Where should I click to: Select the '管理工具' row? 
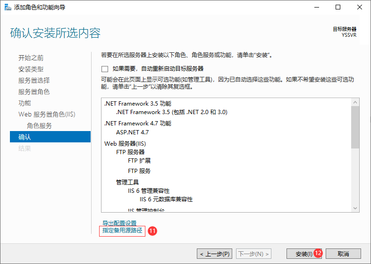point(127,182)
